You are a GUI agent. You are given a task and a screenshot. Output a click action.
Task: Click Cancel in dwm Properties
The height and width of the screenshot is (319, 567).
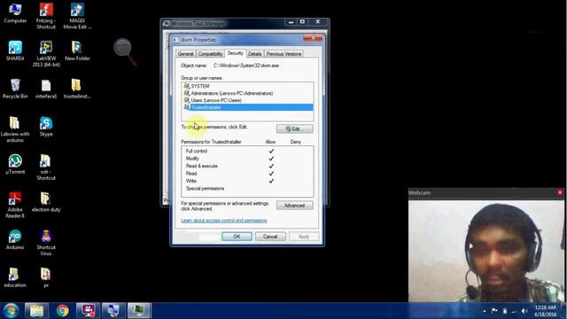pyautogui.click(x=270, y=237)
